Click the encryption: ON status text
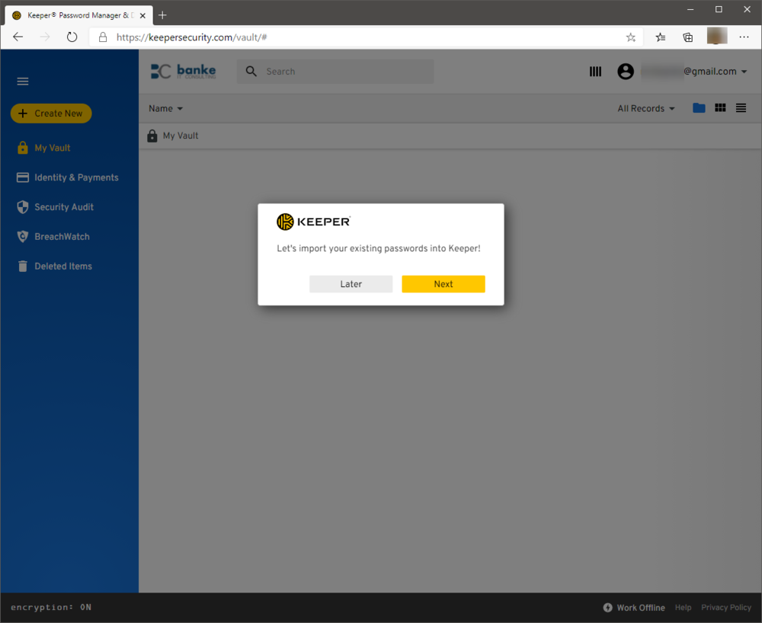Screen dimensions: 762x623 (51, 607)
